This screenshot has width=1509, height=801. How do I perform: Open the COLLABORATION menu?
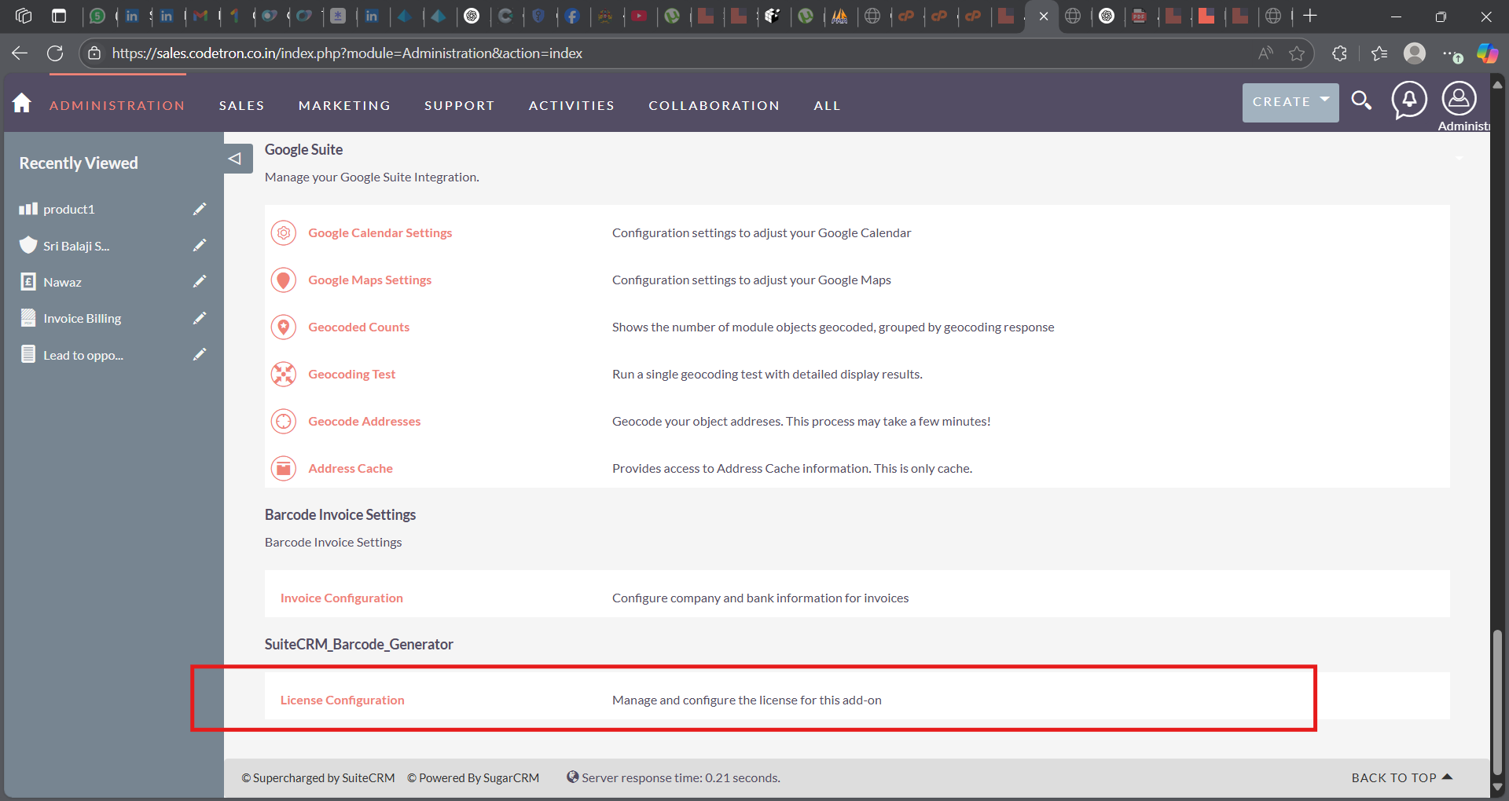point(714,105)
